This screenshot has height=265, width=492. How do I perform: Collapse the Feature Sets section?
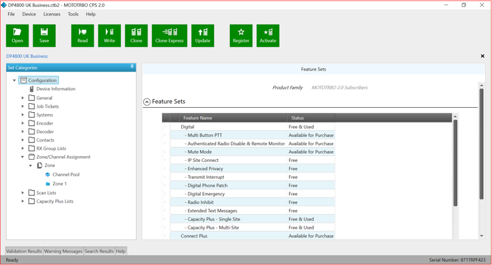pyautogui.click(x=147, y=102)
